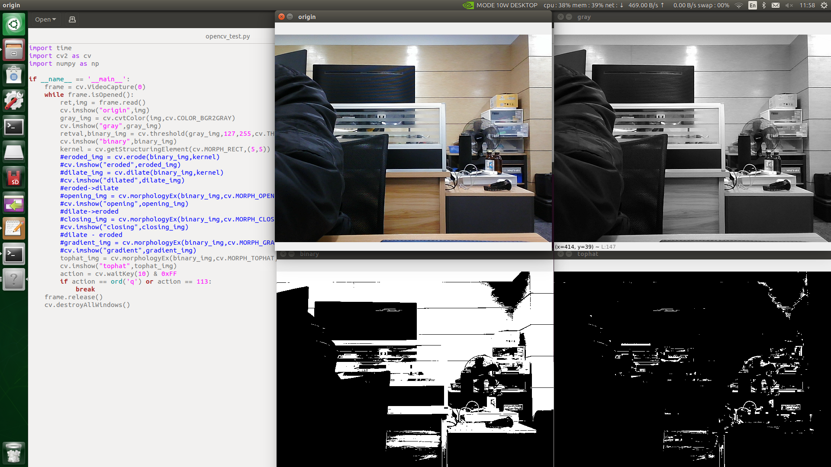The width and height of the screenshot is (831, 467).
Task: Open Ubuntu Software store icon
Action: coord(14,75)
